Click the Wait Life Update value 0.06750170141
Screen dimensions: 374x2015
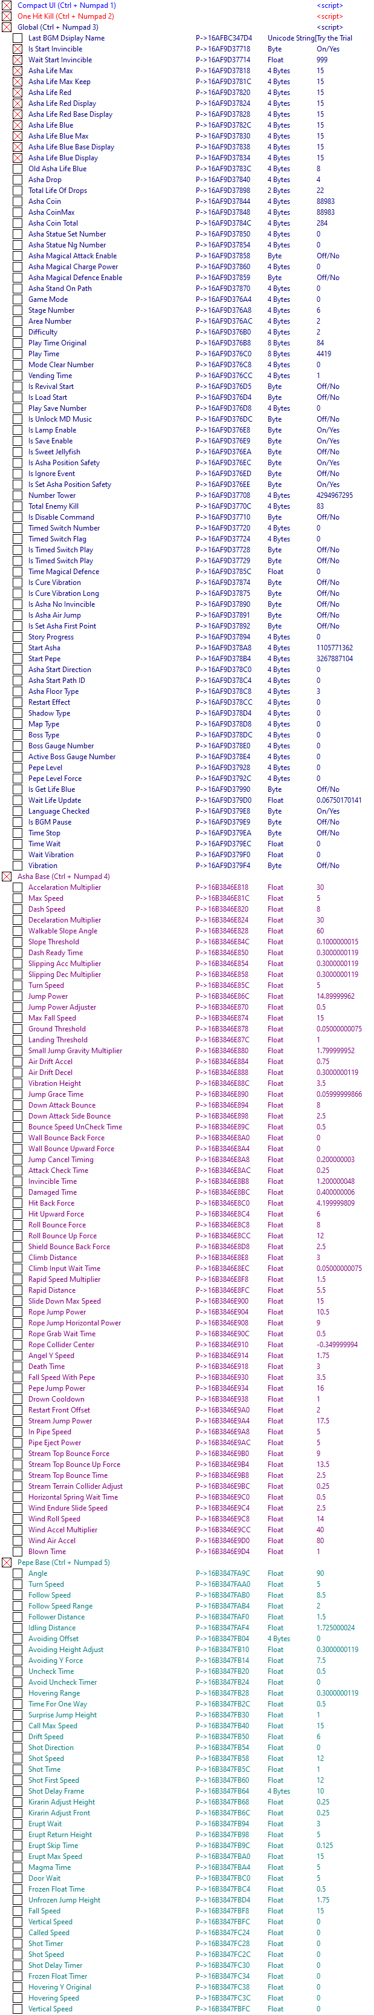pyautogui.click(x=339, y=801)
